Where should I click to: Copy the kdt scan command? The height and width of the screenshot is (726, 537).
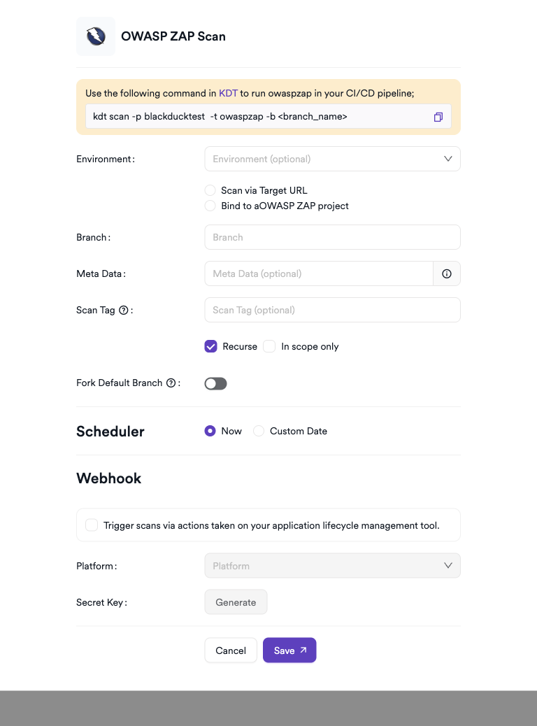click(438, 117)
